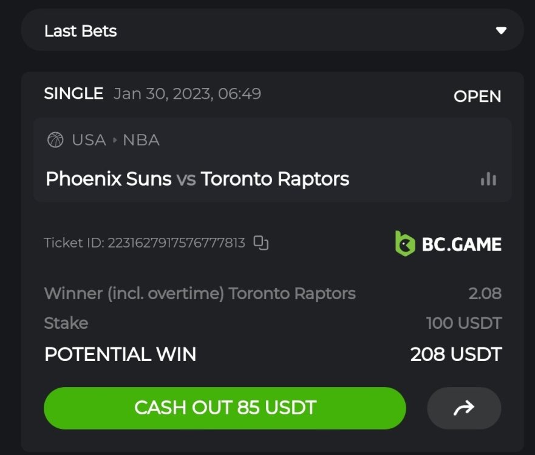Click the breadcrumb arrow between USA and NBA
This screenshot has height=455, width=535.
click(114, 140)
